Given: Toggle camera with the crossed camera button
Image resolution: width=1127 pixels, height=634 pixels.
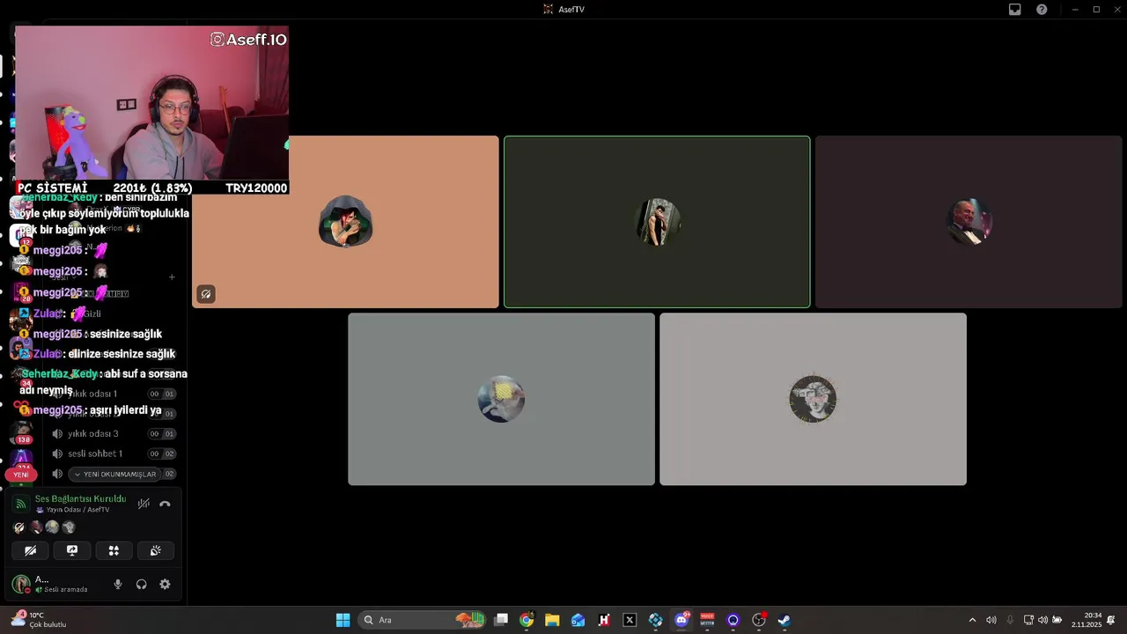Looking at the screenshot, I should (x=30, y=550).
